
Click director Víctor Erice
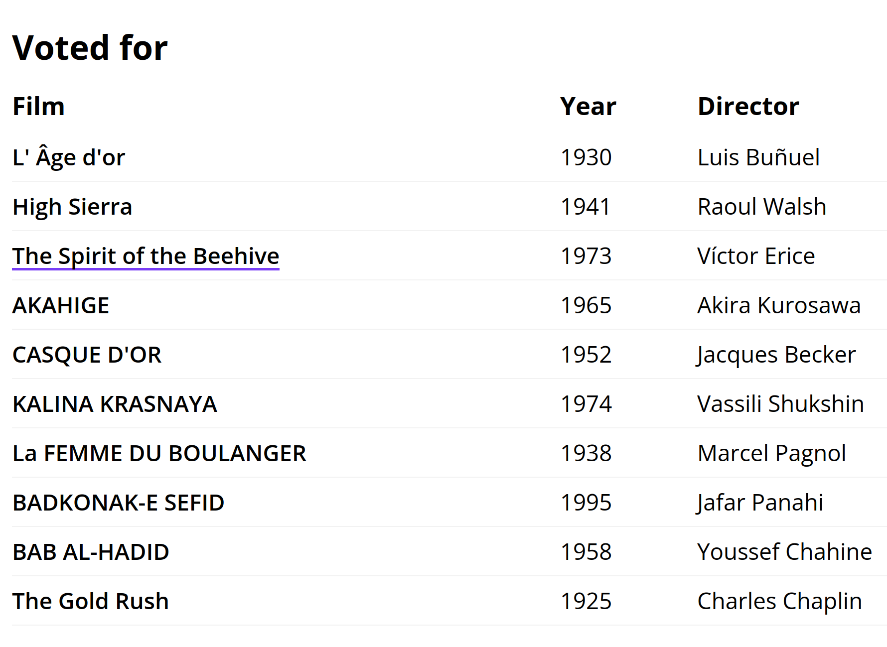pyautogui.click(x=756, y=256)
